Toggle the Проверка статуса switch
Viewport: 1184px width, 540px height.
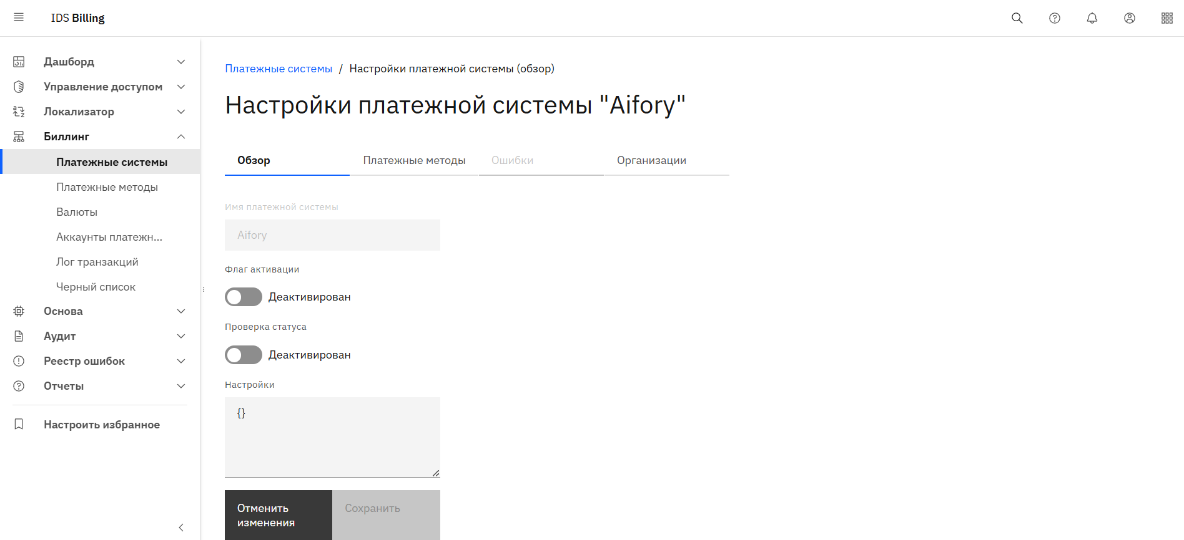coord(244,355)
